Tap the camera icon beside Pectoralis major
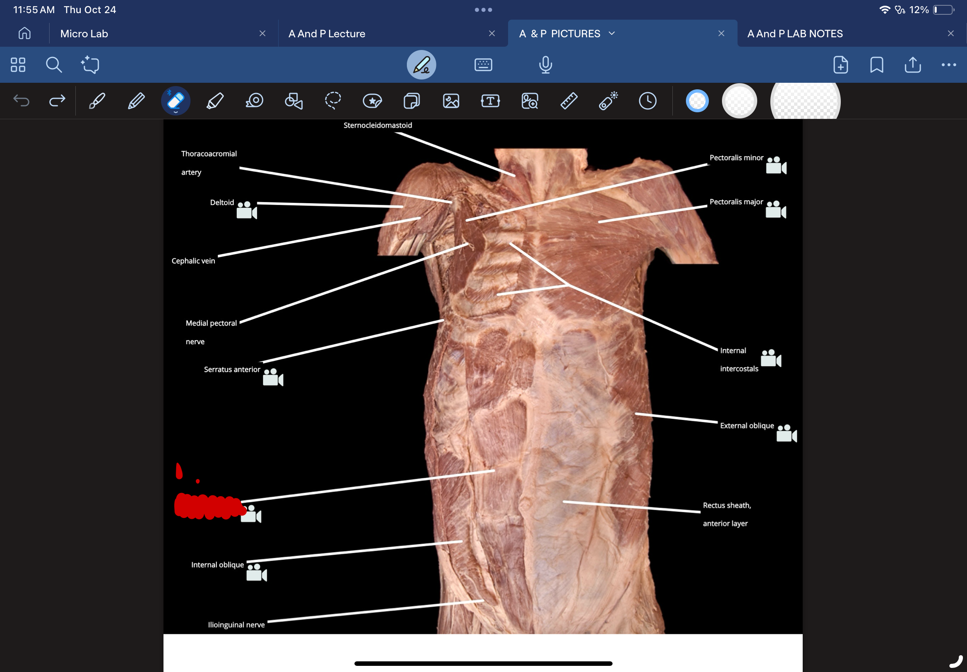 (x=776, y=209)
